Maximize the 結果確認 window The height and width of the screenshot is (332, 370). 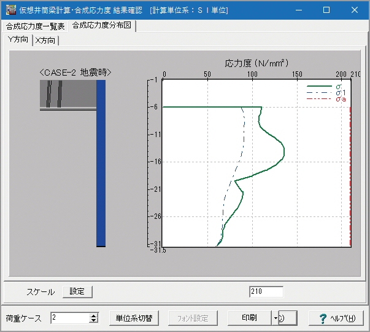(326, 10)
